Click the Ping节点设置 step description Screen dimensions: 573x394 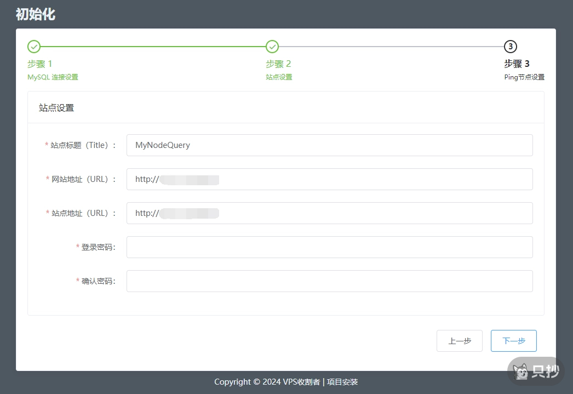tap(524, 77)
